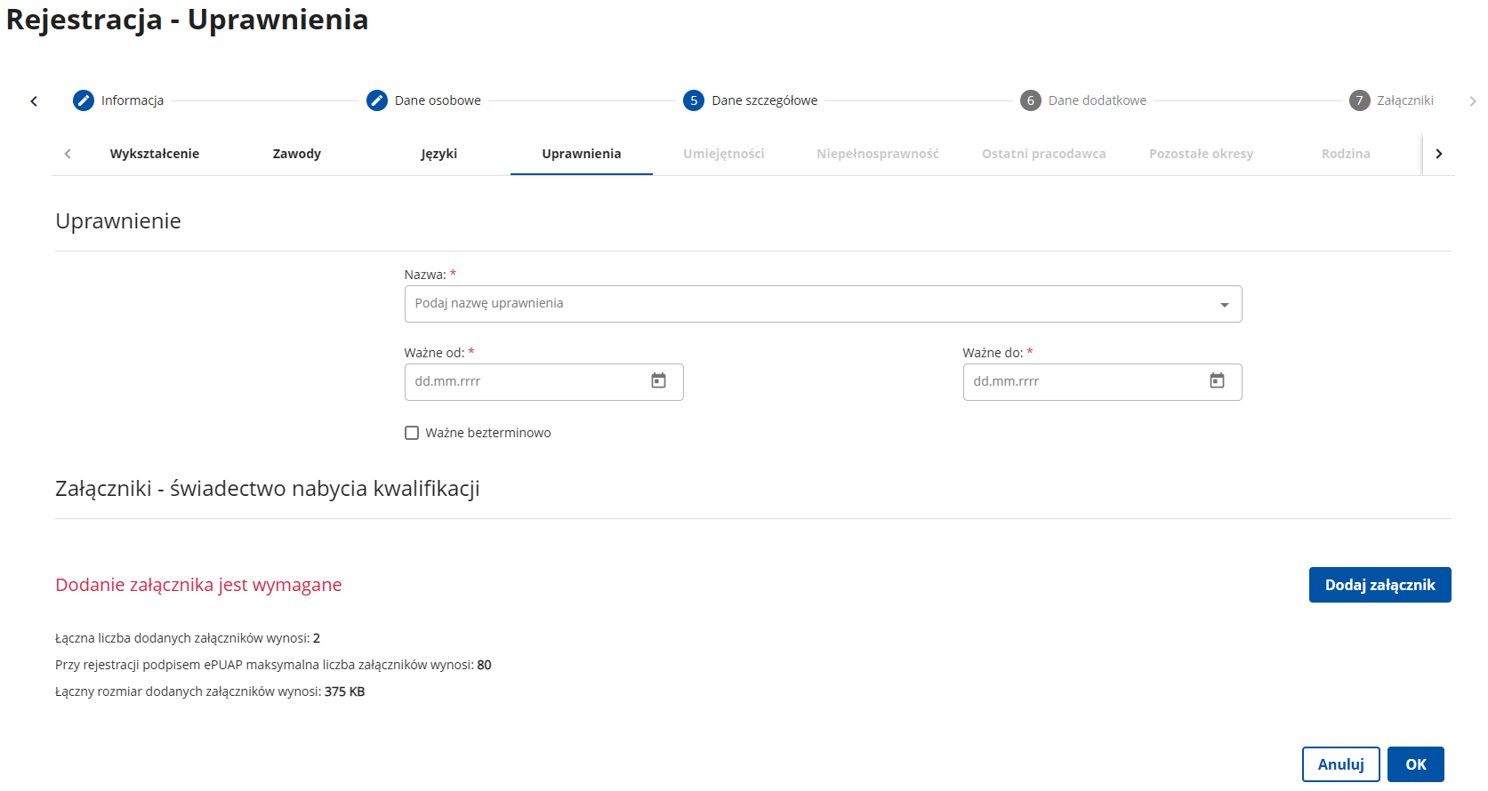Click the Dodaj załącznik button

1380,585
